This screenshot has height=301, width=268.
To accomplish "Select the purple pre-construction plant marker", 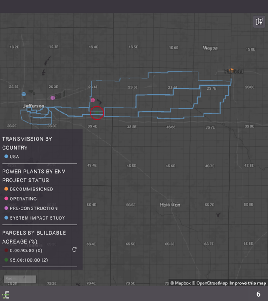I will click(53, 98).
